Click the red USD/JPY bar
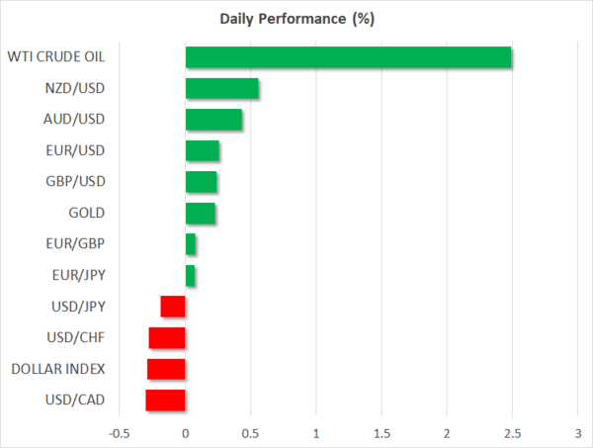 pos(173,307)
